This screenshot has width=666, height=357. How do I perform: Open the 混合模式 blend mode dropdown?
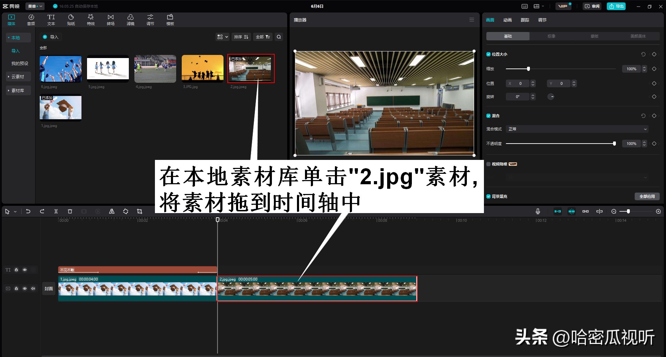(576, 129)
